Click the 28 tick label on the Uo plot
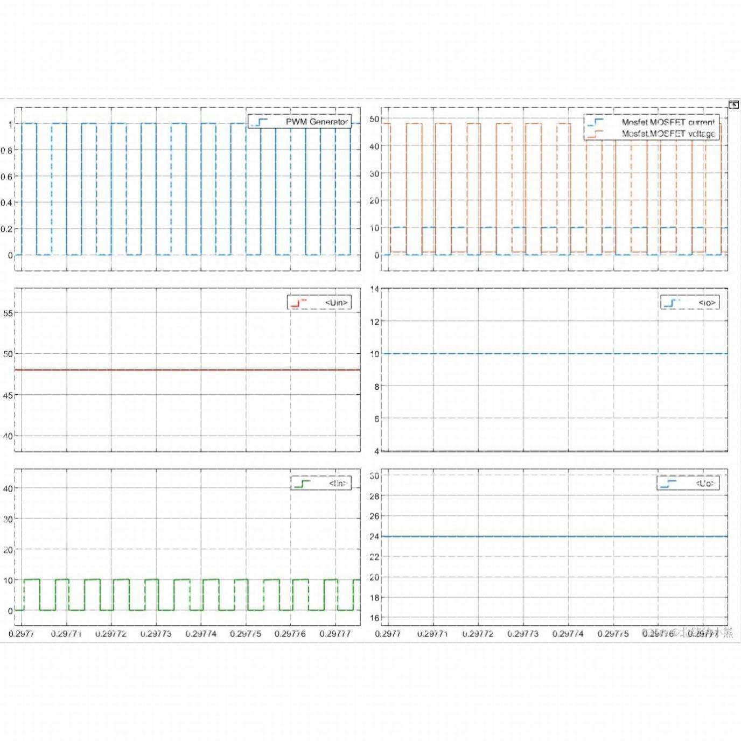 pyautogui.click(x=374, y=496)
